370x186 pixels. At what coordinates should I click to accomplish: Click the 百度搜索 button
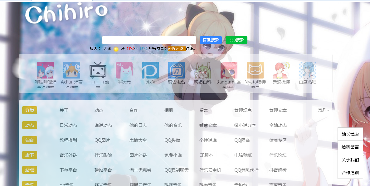coord(211,40)
